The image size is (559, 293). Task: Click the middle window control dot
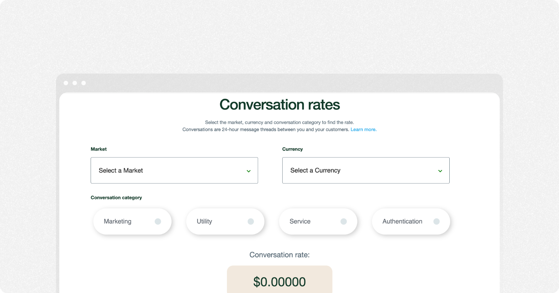75,83
